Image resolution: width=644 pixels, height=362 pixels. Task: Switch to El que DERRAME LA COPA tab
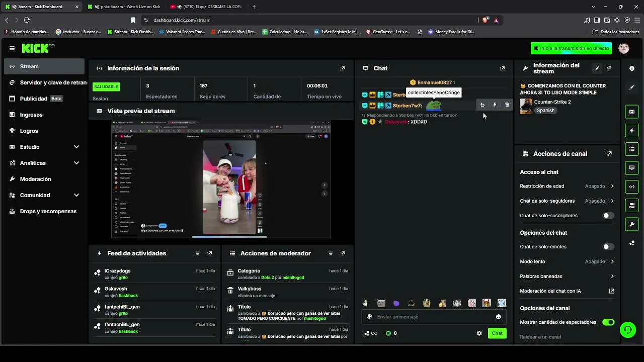pyautogui.click(x=206, y=7)
